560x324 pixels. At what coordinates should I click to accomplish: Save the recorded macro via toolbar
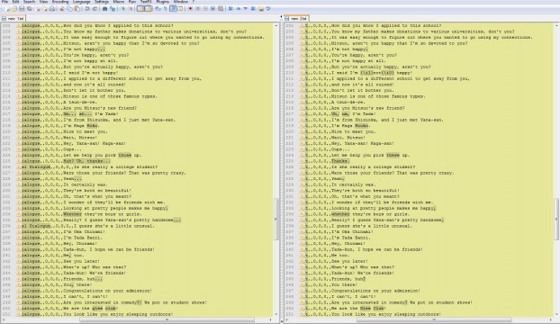pos(221,9)
